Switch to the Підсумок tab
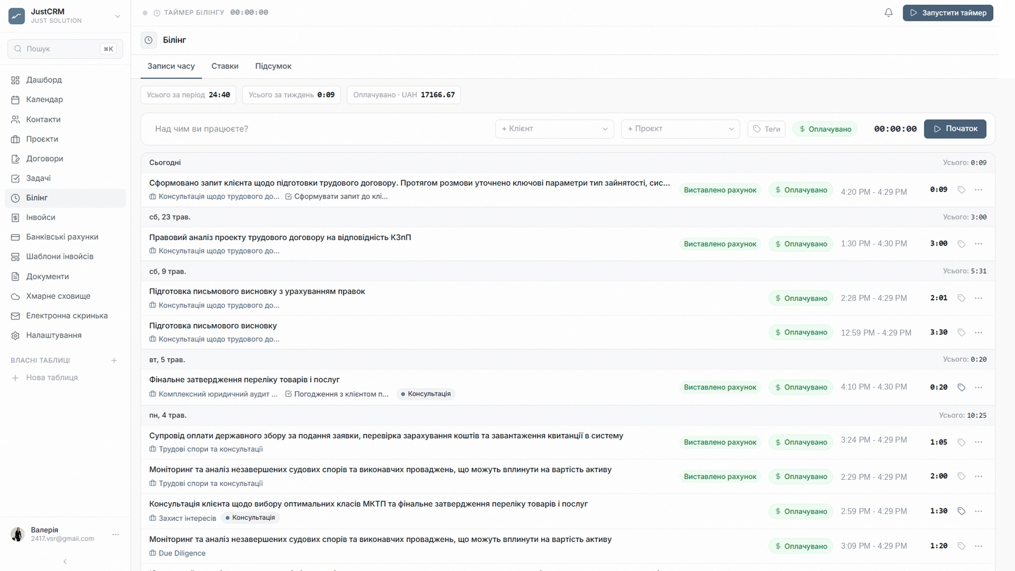The height and width of the screenshot is (571, 1015). coord(273,66)
